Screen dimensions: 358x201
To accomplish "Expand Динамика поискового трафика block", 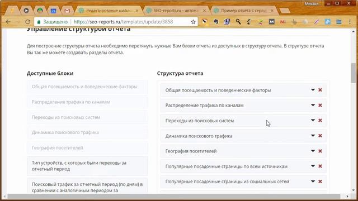I will tap(313, 136).
